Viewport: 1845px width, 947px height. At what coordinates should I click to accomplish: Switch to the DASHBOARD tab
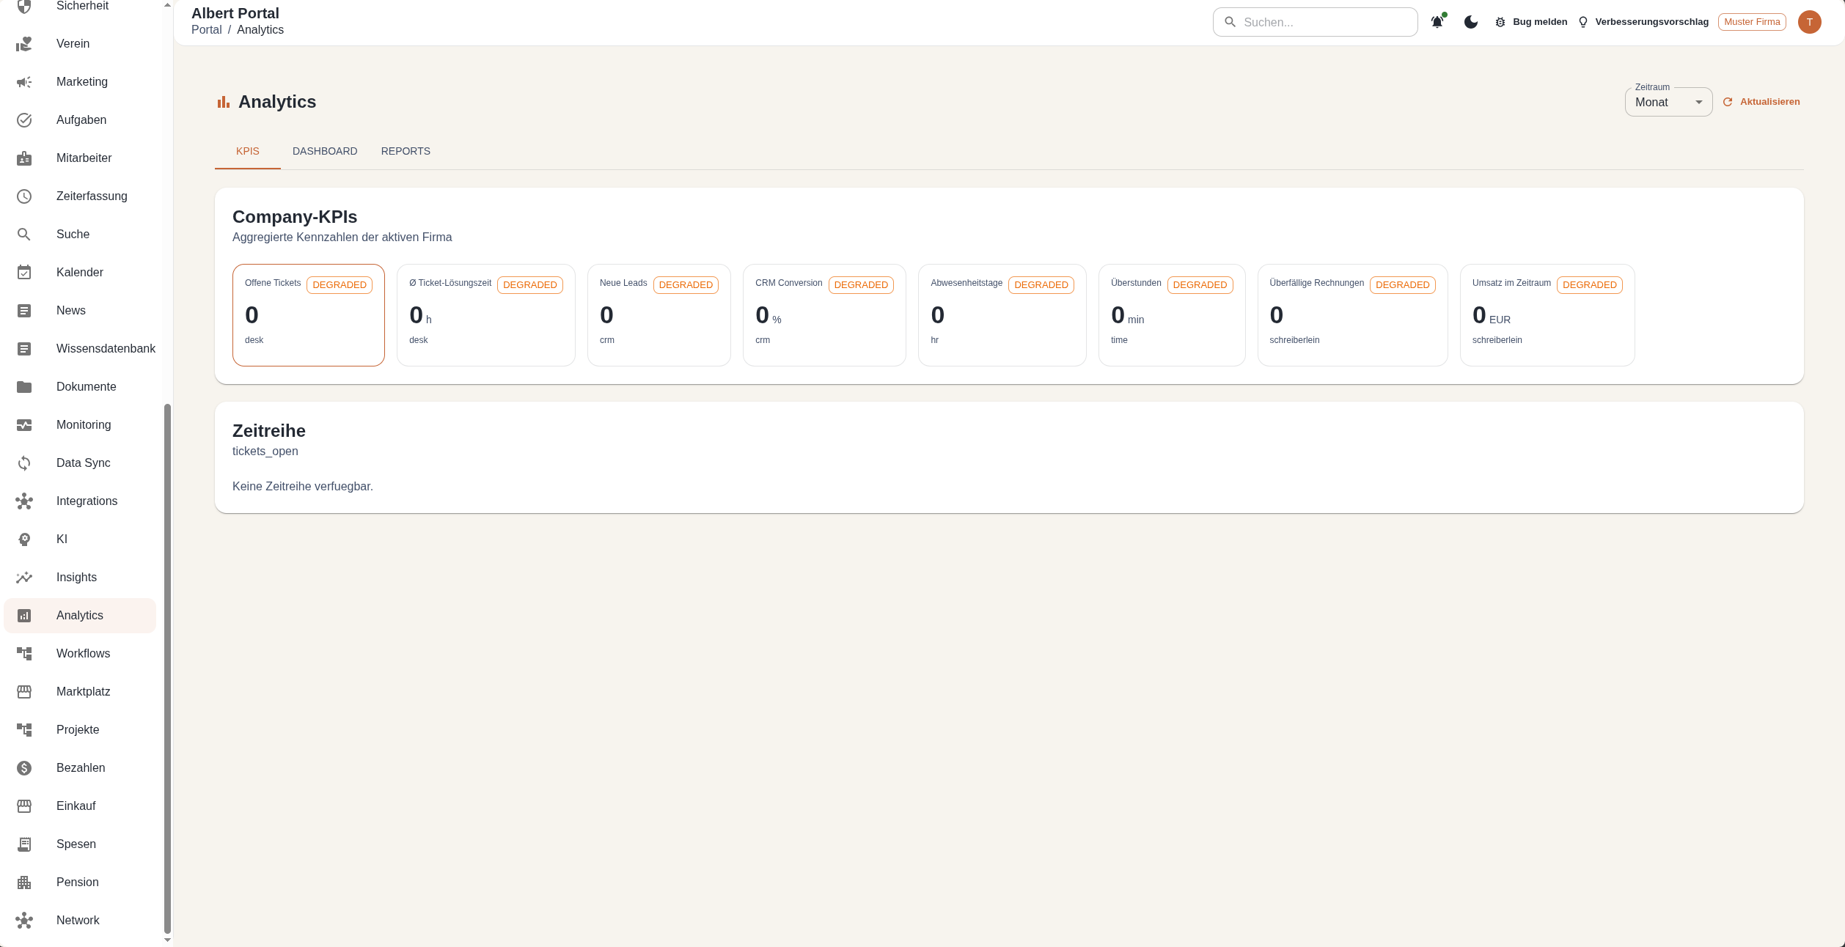(325, 151)
